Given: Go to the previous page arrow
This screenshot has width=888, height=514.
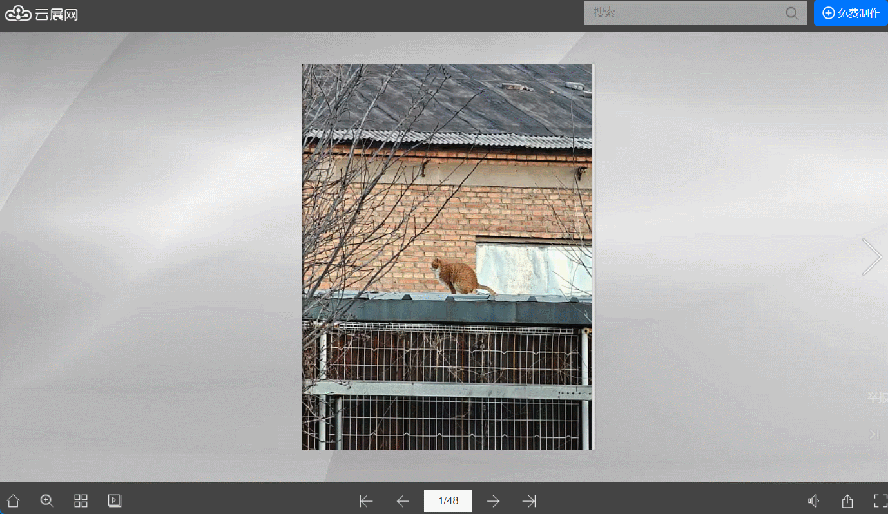Looking at the screenshot, I should (403, 501).
